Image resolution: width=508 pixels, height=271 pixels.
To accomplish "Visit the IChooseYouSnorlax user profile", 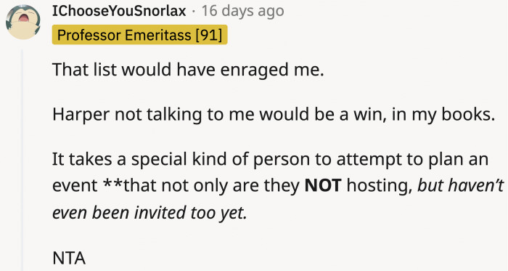I will tap(119, 11).
